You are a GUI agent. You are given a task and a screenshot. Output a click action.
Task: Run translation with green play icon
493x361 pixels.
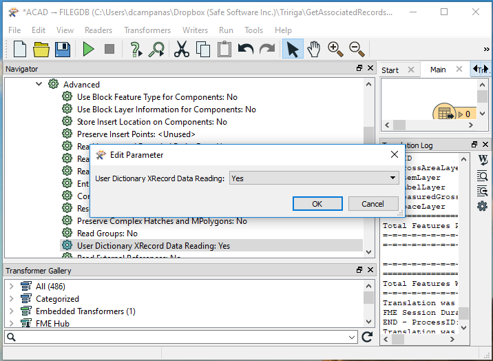click(x=88, y=49)
